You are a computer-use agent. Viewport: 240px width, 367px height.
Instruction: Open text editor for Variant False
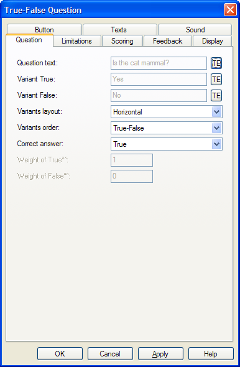tap(216, 96)
